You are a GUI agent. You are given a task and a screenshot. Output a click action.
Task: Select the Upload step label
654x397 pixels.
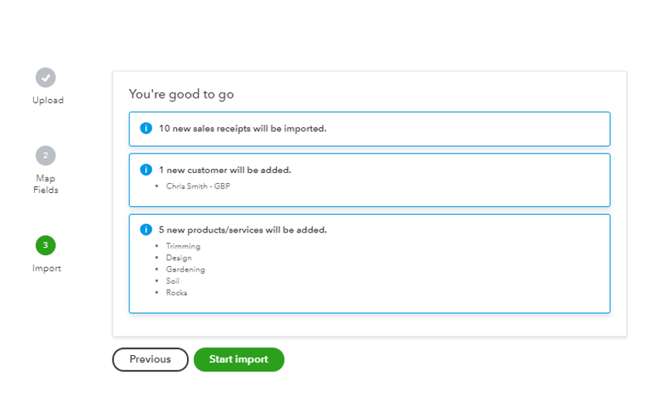48,100
